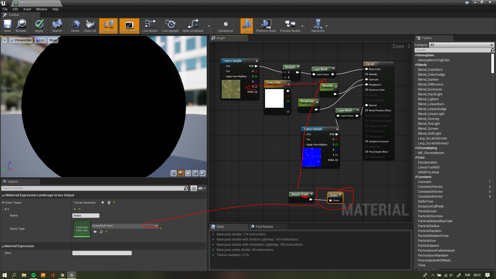Image resolution: width=496 pixels, height=279 pixels.
Task: Click Hide Unrelated toolbar icon
Action: (x=193, y=26)
